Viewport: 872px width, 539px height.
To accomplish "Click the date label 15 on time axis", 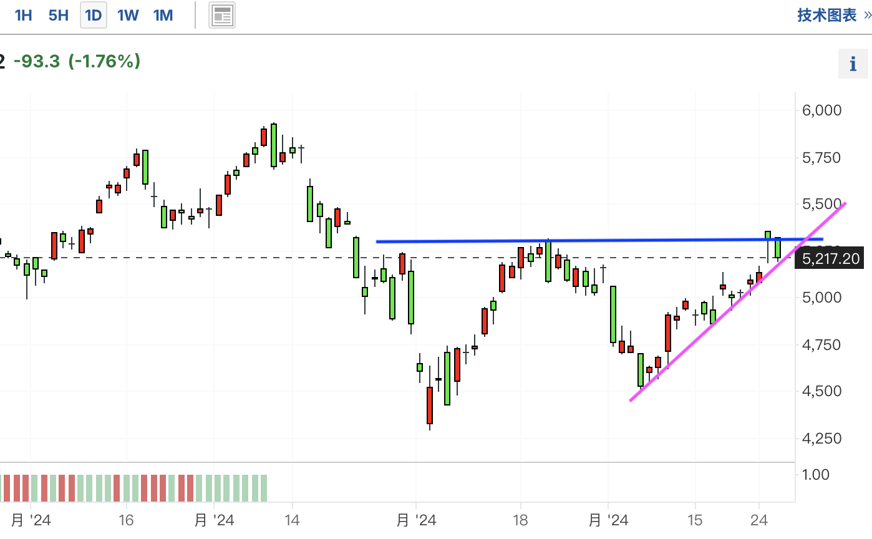I will (x=695, y=520).
